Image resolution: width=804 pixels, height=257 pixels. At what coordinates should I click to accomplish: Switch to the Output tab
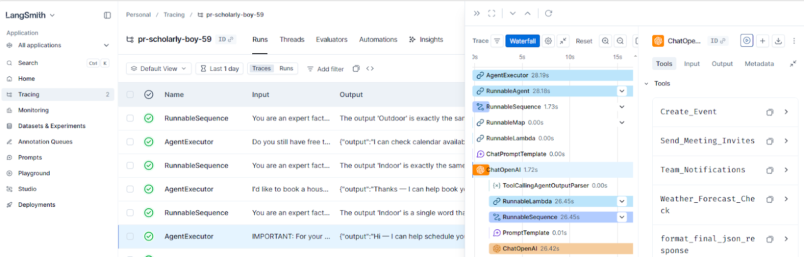[722, 64]
